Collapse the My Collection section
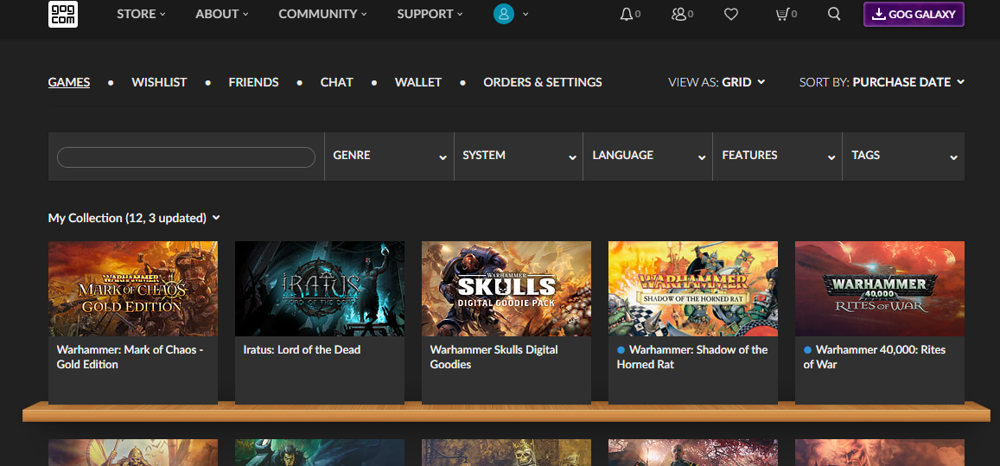The height and width of the screenshot is (466, 1000). click(x=134, y=219)
